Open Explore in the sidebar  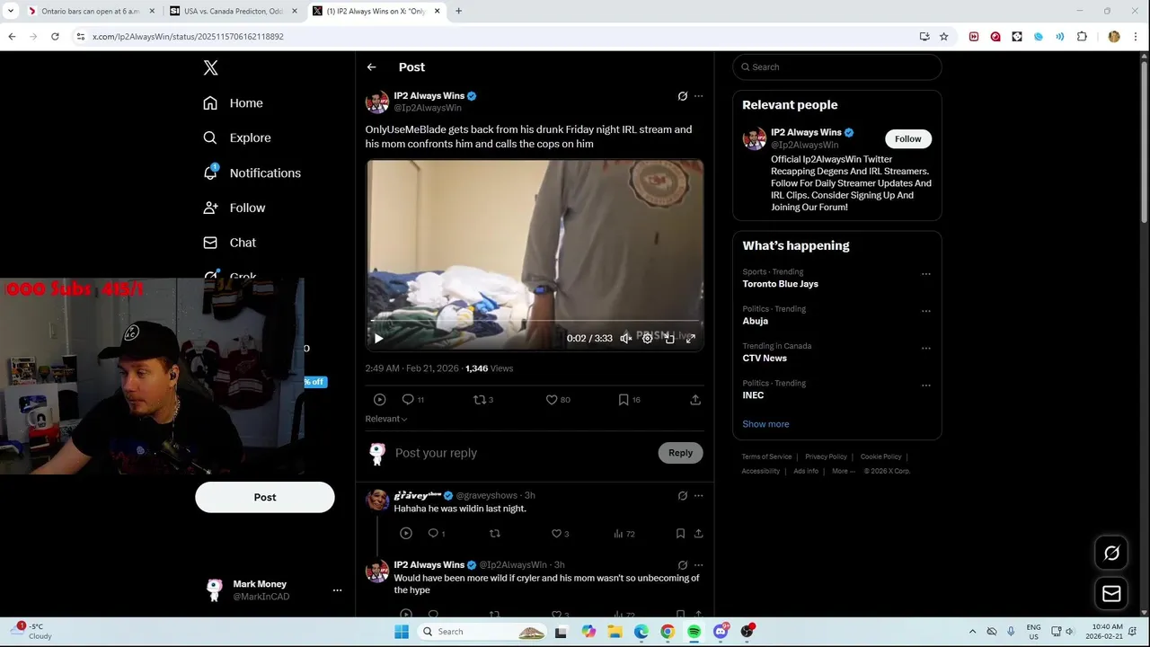pos(237,137)
